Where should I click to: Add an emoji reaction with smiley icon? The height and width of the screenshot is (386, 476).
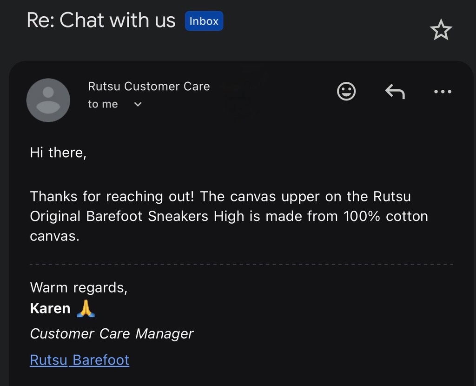coord(346,91)
